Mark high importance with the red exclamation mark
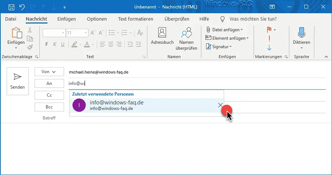The width and height of the screenshot is (332, 175). 269,39
